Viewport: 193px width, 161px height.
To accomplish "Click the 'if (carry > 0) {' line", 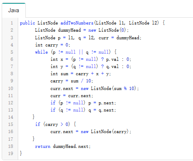I will [55, 124].
